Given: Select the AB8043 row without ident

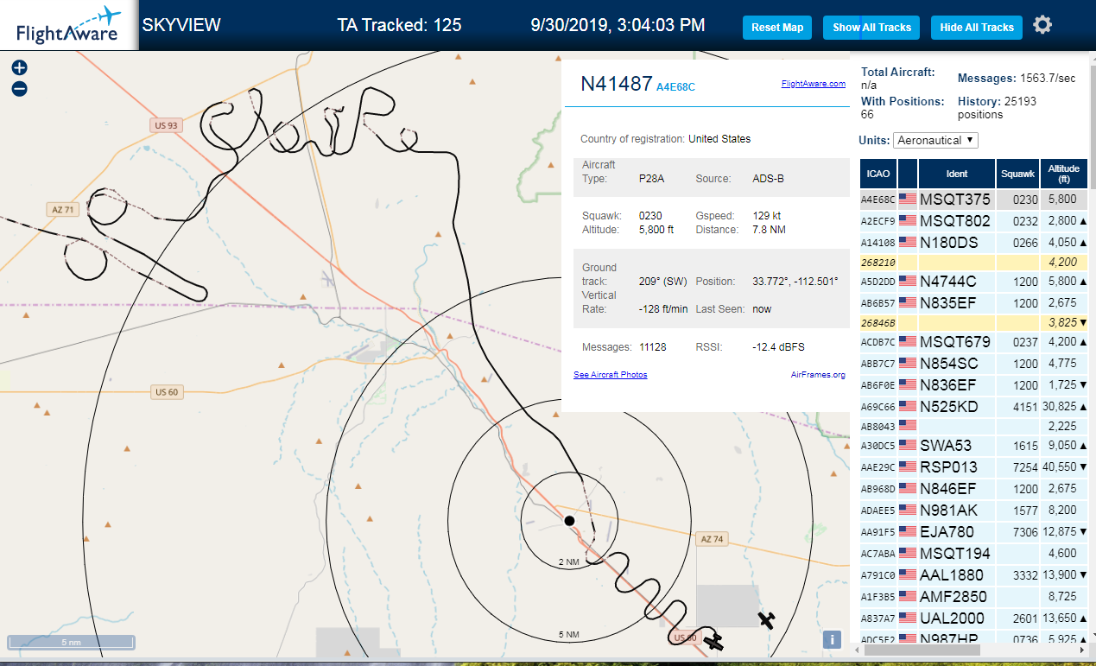Looking at the screenshot, I should click(x=973, y=426).
